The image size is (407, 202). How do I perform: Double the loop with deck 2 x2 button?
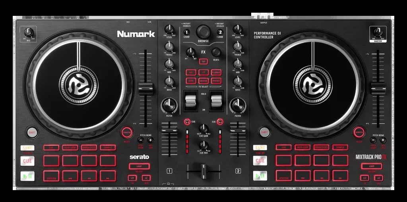pyautogui.click(x=378, y=178)
